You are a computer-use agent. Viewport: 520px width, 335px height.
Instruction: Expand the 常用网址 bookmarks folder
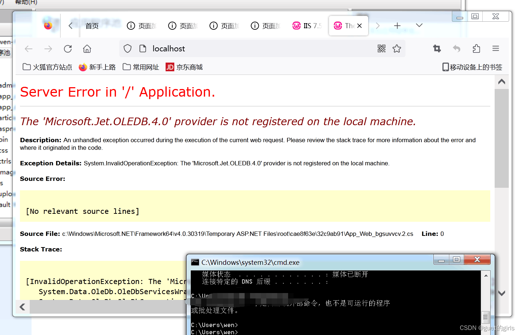tap(141, 67)
